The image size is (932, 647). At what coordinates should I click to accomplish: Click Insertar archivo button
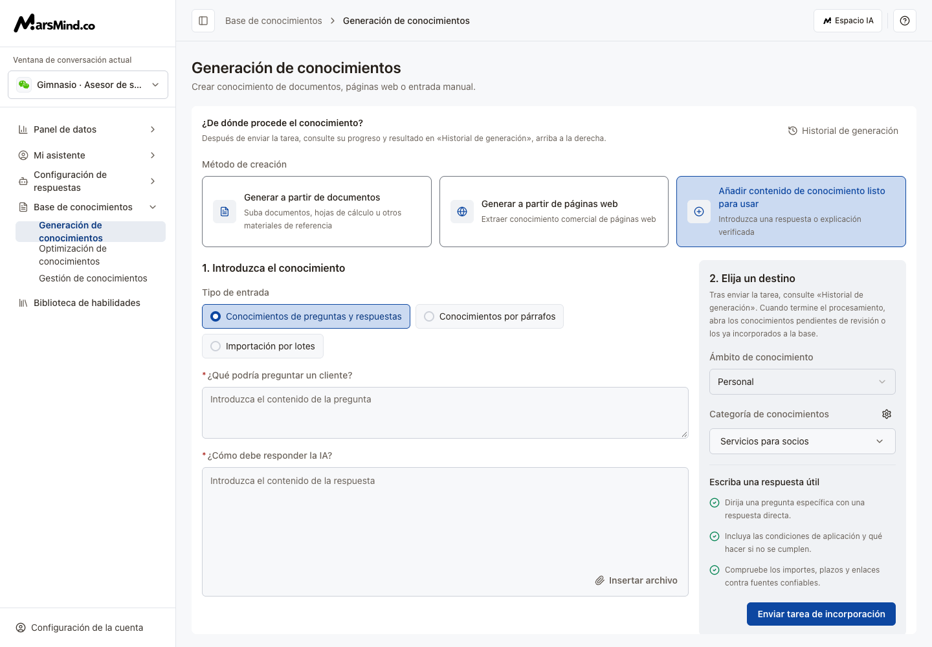(x=636, y=580)
